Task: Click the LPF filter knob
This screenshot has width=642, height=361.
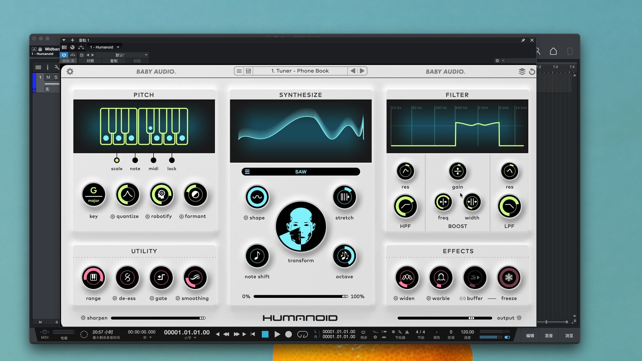Action: [x=509, y=207]
